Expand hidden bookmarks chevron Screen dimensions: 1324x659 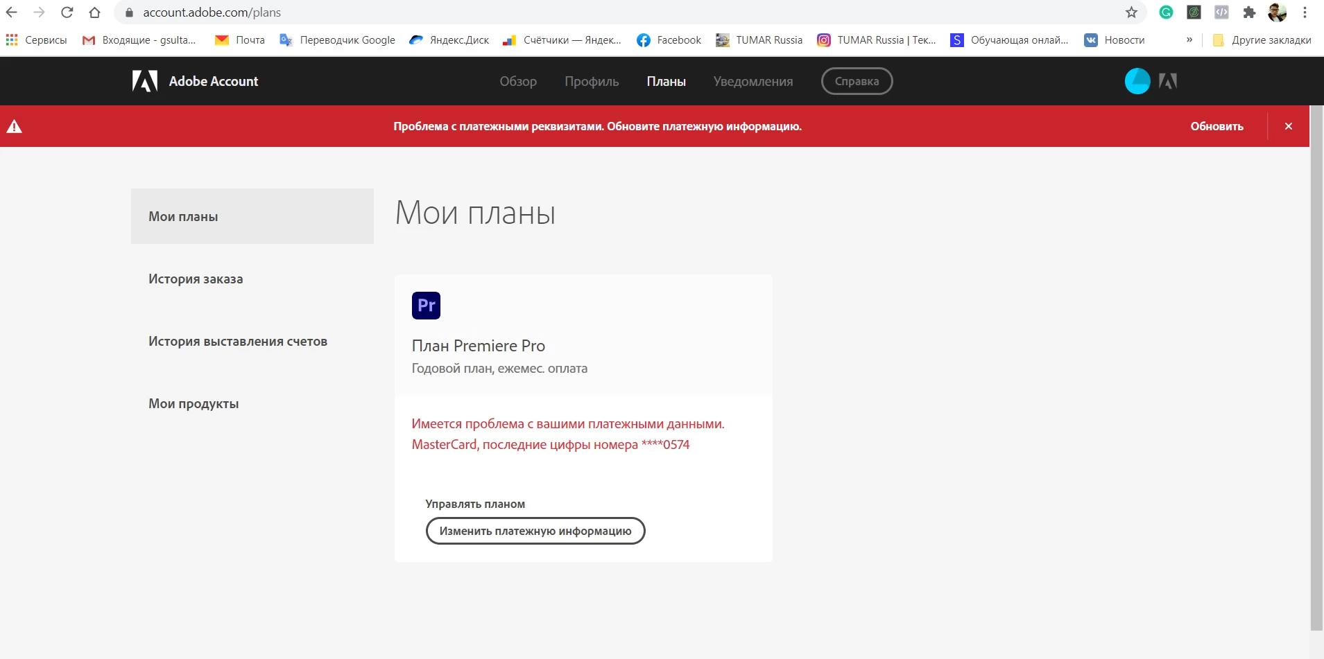pos(1189,39)
